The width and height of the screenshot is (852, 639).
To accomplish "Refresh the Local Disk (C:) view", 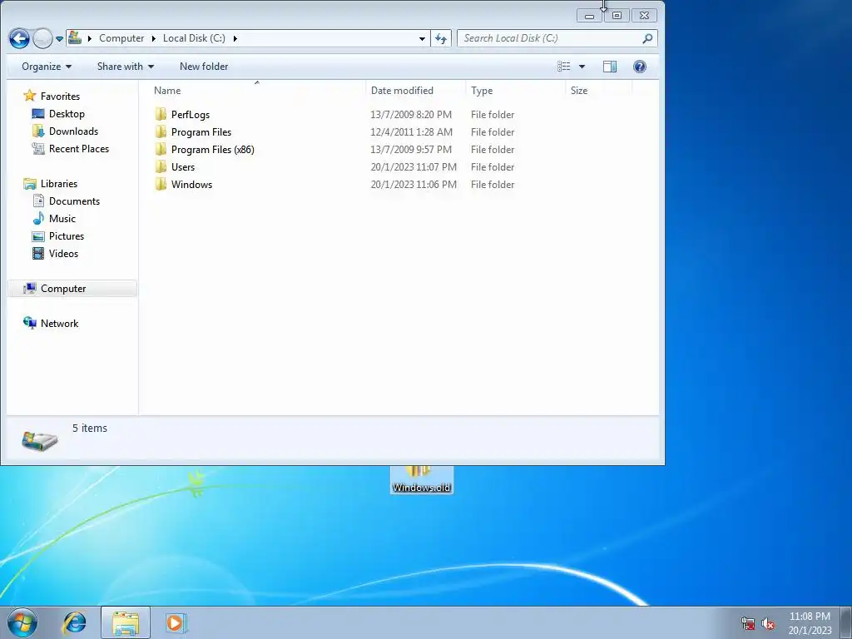I will tap(441, 38).
